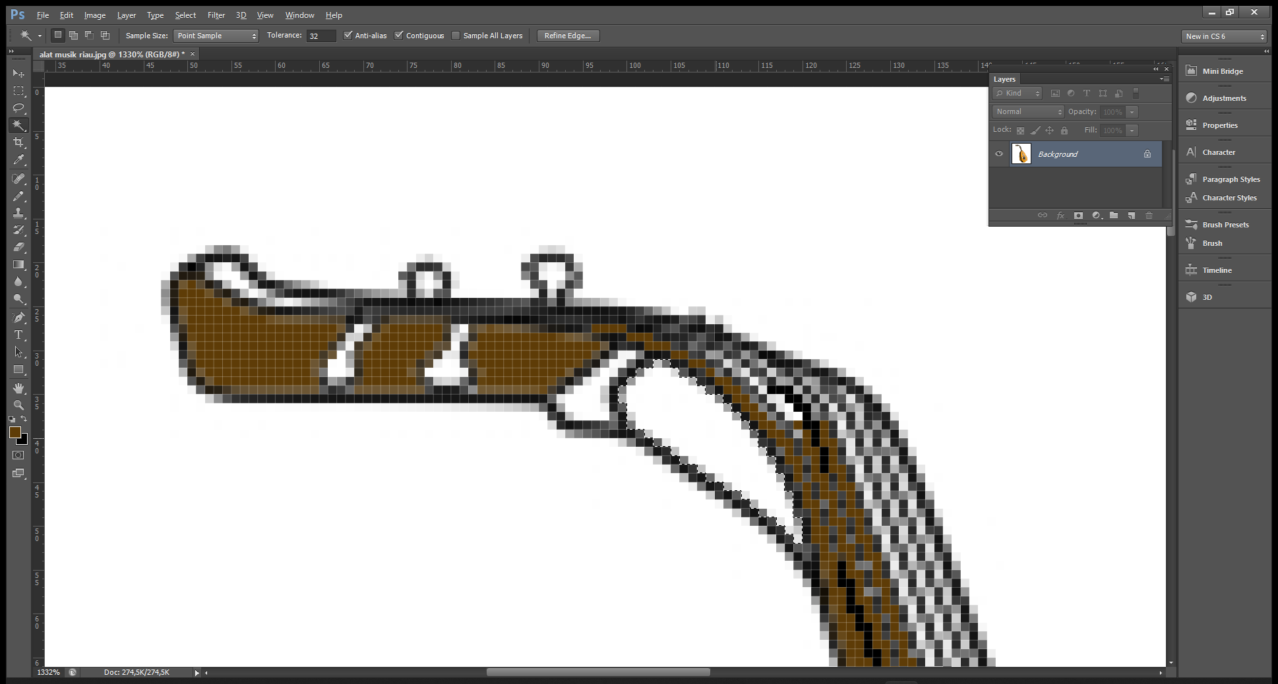Uncheck the Contiguous option

(x=399, y=36)
